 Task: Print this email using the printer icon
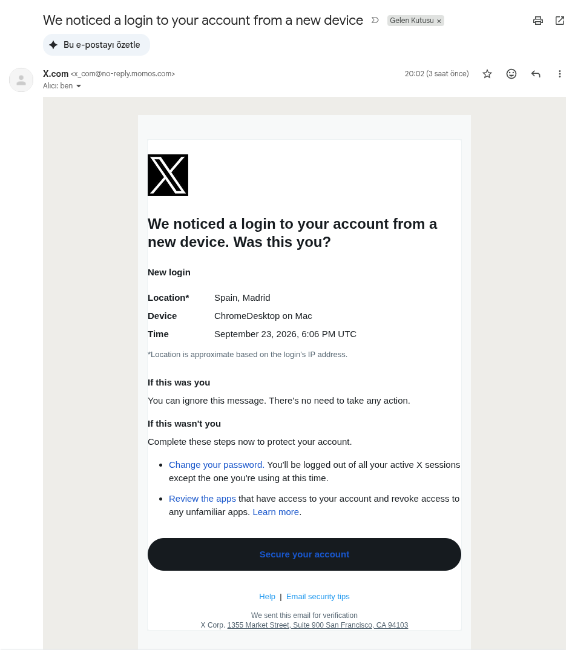(x=537, y=21)
